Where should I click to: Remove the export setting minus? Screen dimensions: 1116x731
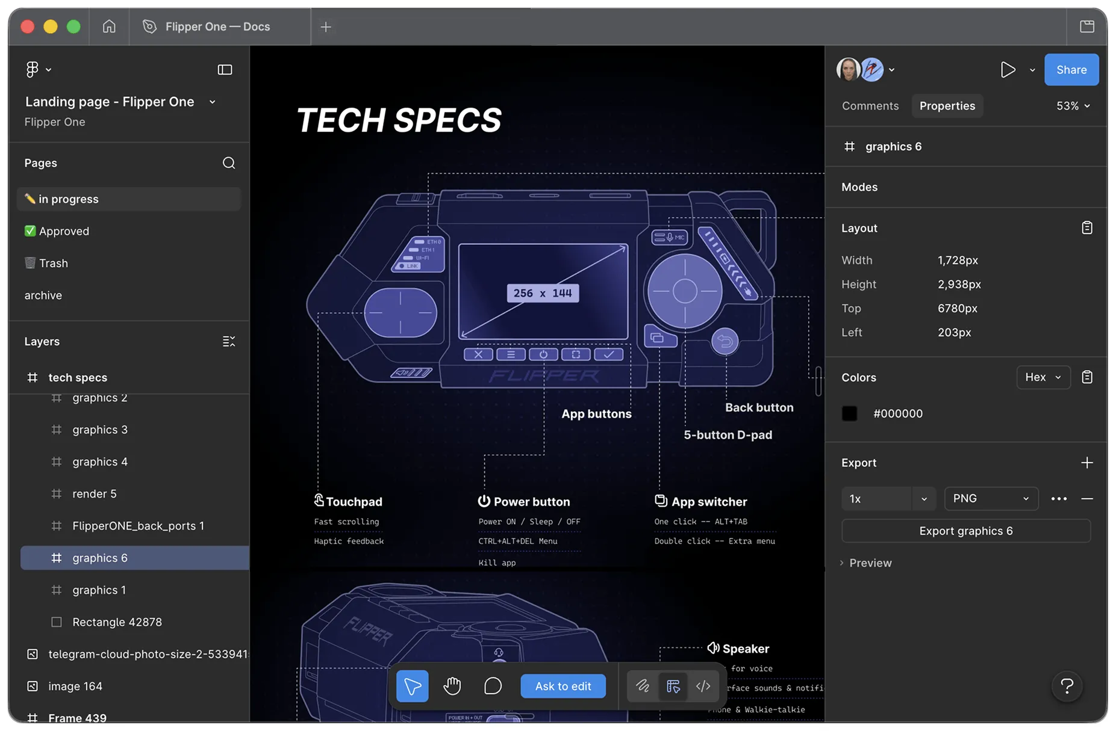[1087, 499]
